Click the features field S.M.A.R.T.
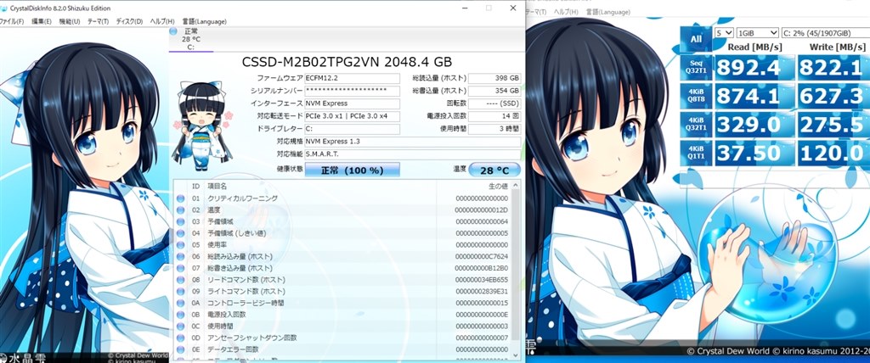 coord(413,154)
